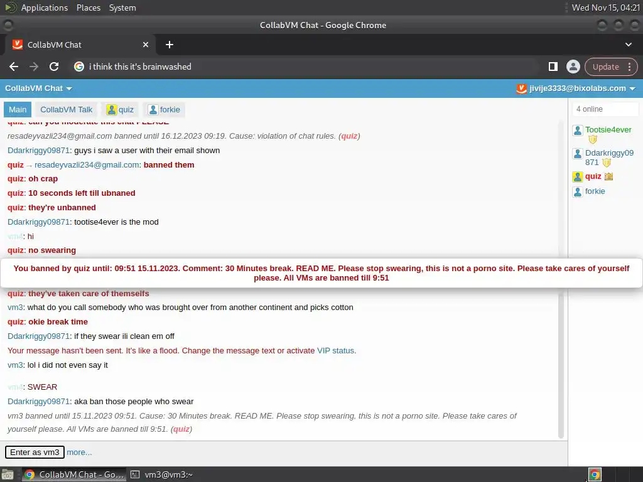
Task: Click the VIP status link
Action: (x=335, y=351)
